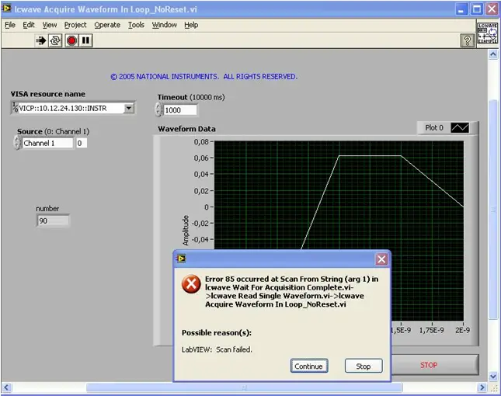Click the red Abort Execution button
Screen dimensions: 501x396
tap(71, 40)
